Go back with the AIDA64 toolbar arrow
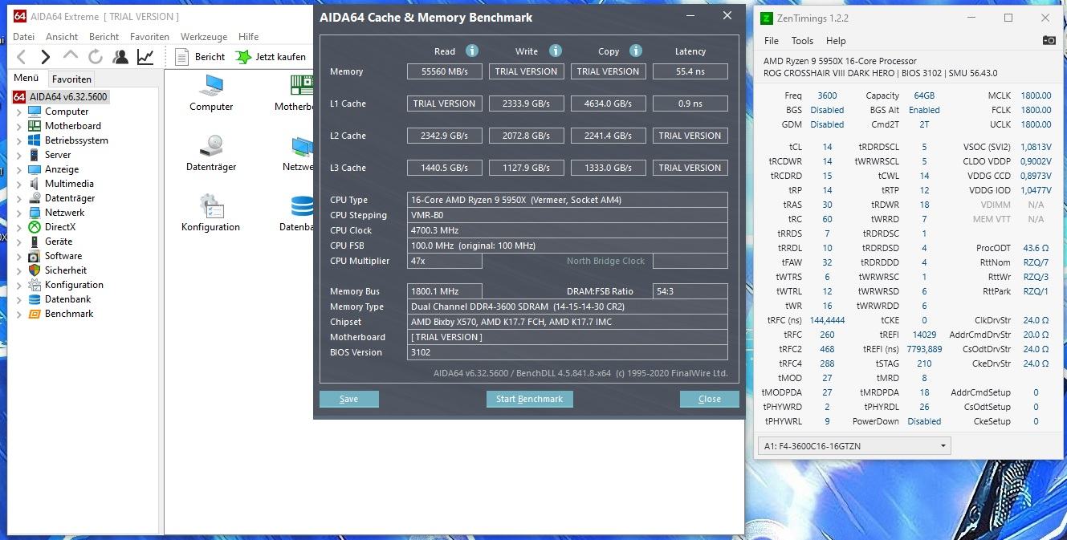This screenshot has height=540, width=1067. (22, 57)
